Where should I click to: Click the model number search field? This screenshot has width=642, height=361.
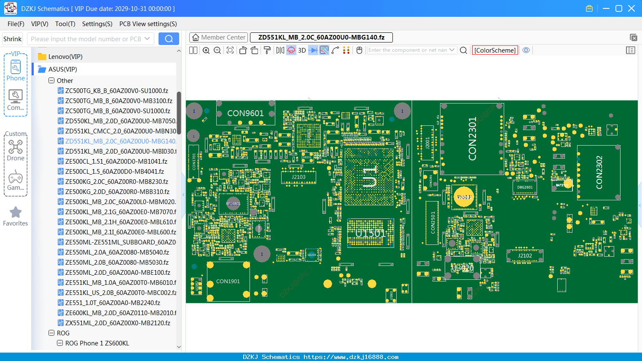[86, 39]
